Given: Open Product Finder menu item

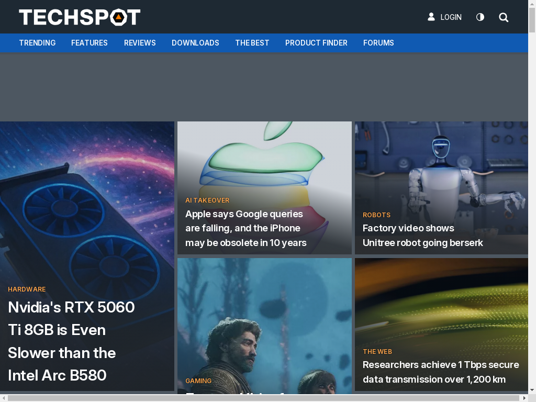Looking at the screenshot, I should pyautogui.click(x=316, y=43).
